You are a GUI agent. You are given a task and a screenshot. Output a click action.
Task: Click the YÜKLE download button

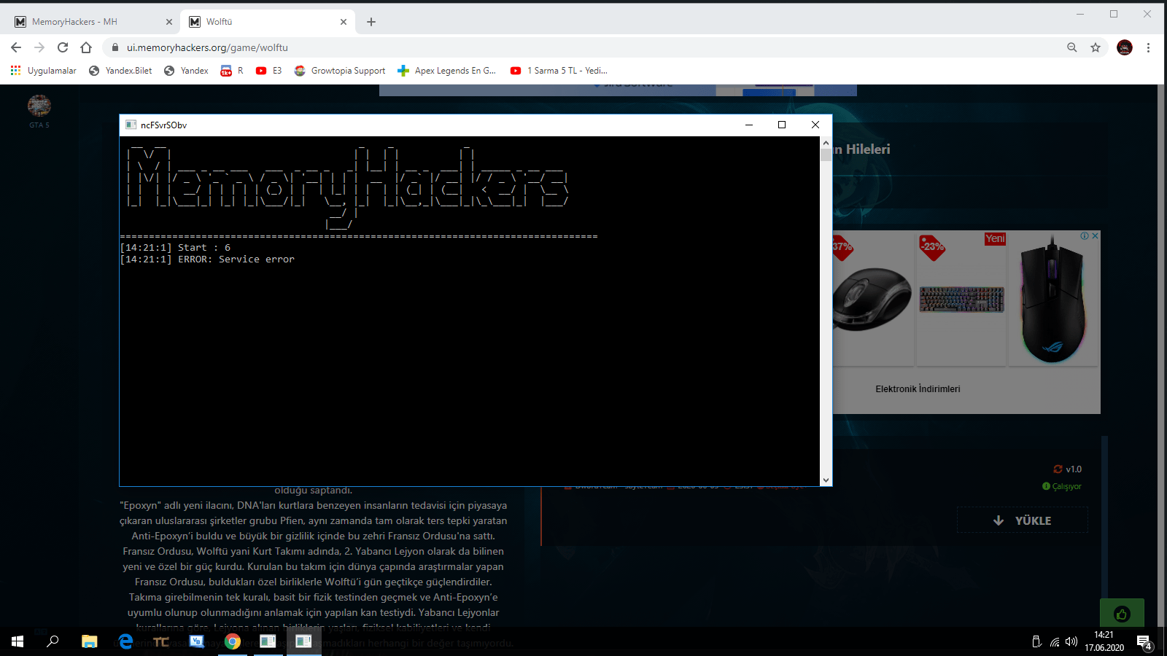pos(1023,520)
